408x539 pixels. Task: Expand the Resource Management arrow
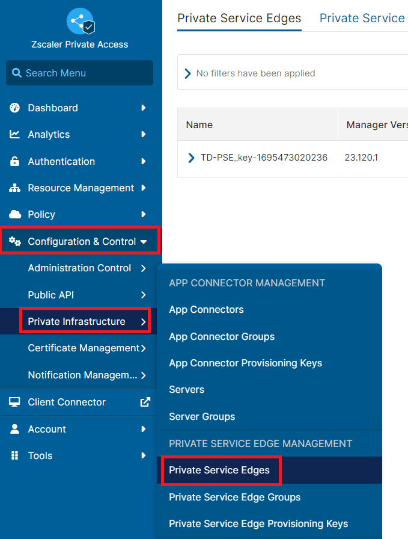point(144,188)
